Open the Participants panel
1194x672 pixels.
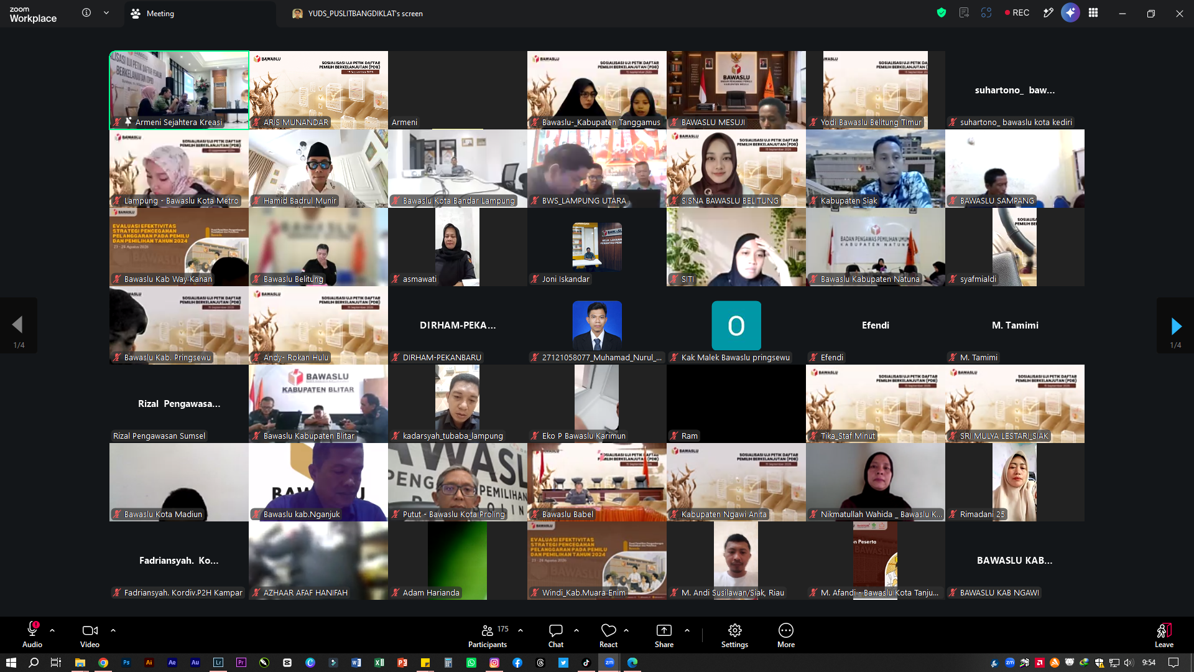click(488, 635)
